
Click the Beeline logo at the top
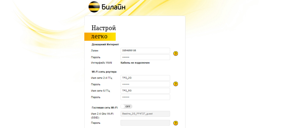point(107,7)
